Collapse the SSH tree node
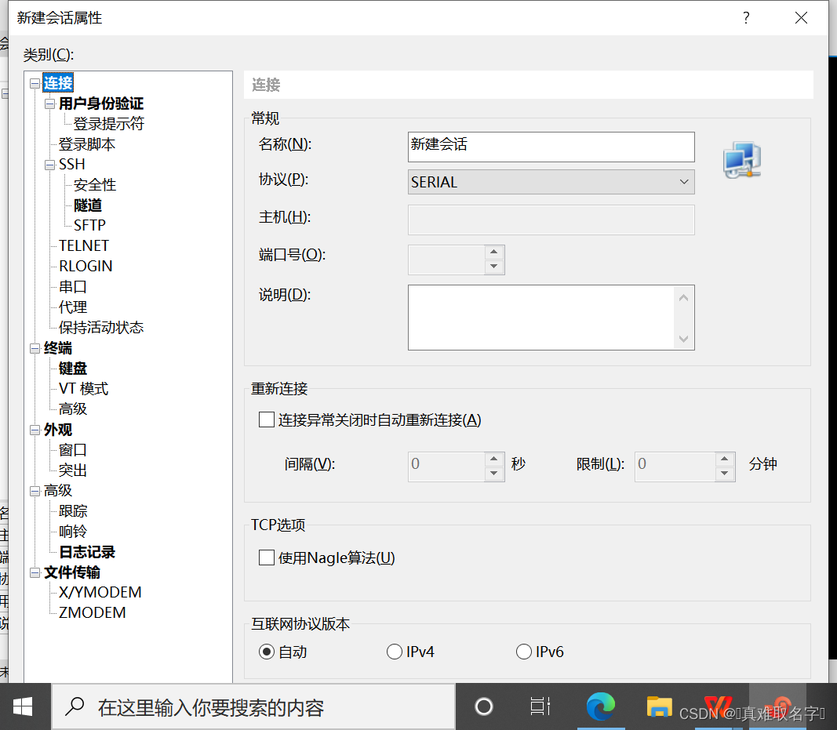 point(49,165)
